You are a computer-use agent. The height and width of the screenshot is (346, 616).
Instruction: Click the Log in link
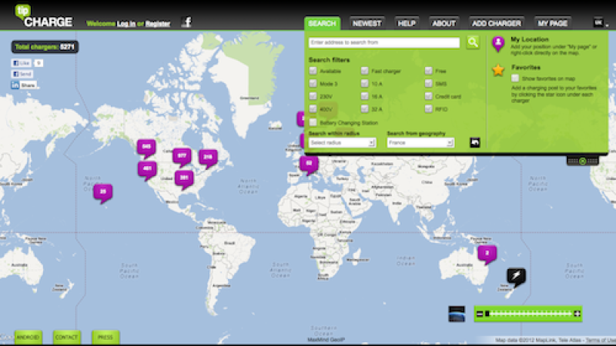[x=126, y=24]
